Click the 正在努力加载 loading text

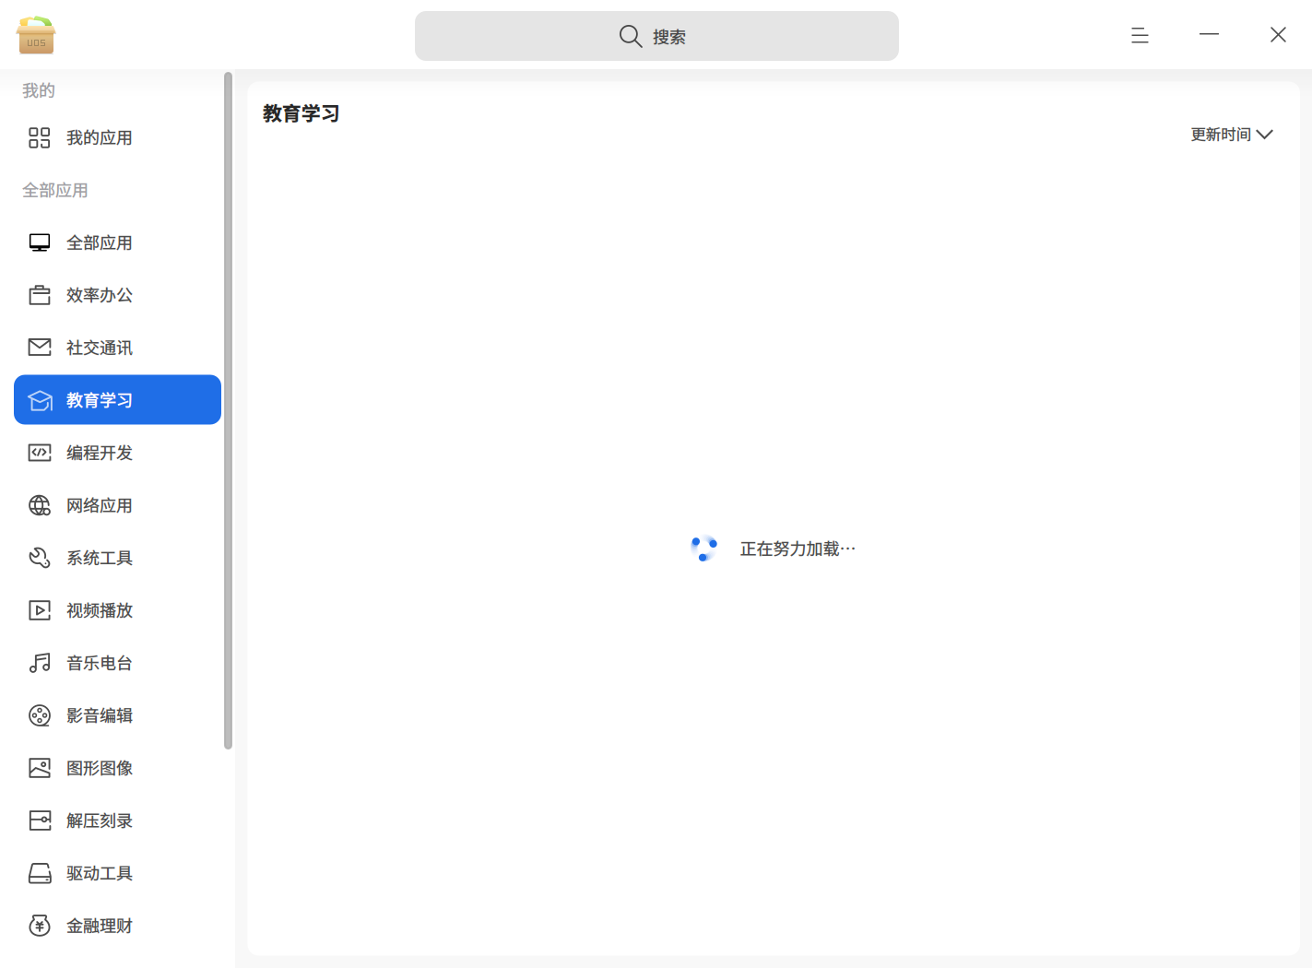point(798,549)
